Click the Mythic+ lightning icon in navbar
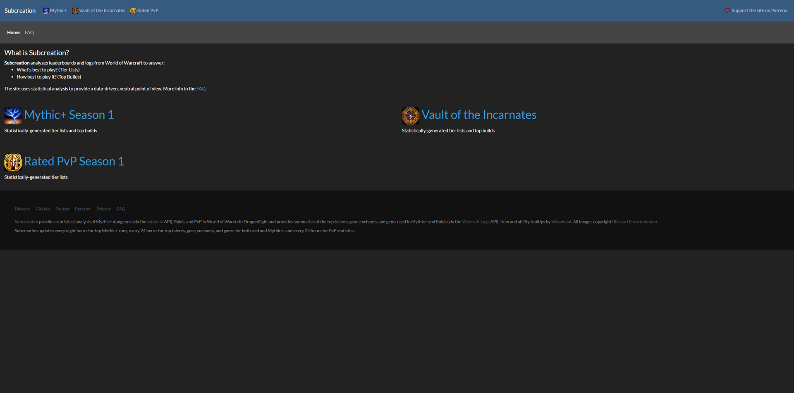This screenshot has height=393, width=794. pyautogui.click(x=46, y=11)
